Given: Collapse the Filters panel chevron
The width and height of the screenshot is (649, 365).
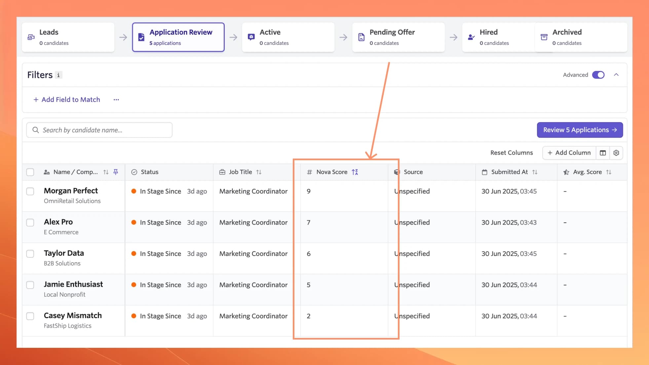Looking at the screenshot, I should click(616, 75).
